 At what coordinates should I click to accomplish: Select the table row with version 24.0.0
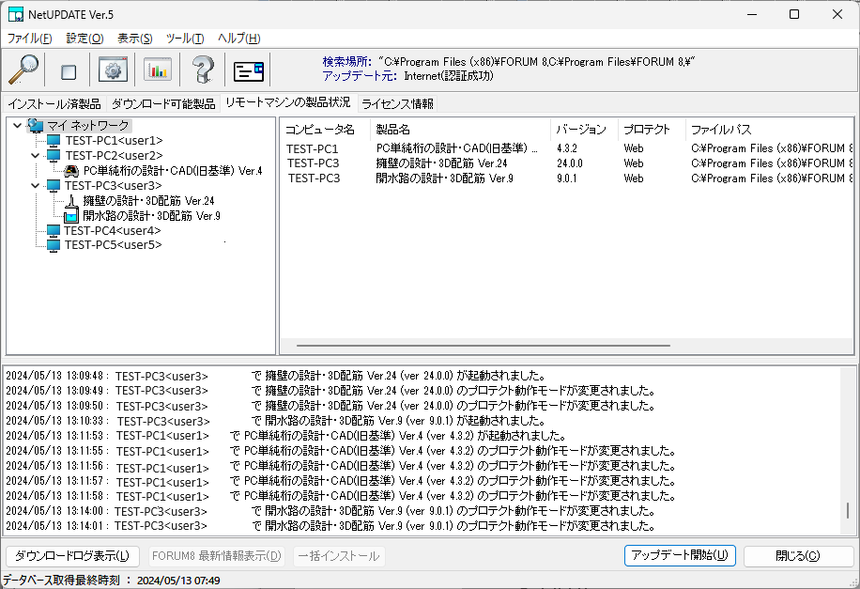click(568, 163)
